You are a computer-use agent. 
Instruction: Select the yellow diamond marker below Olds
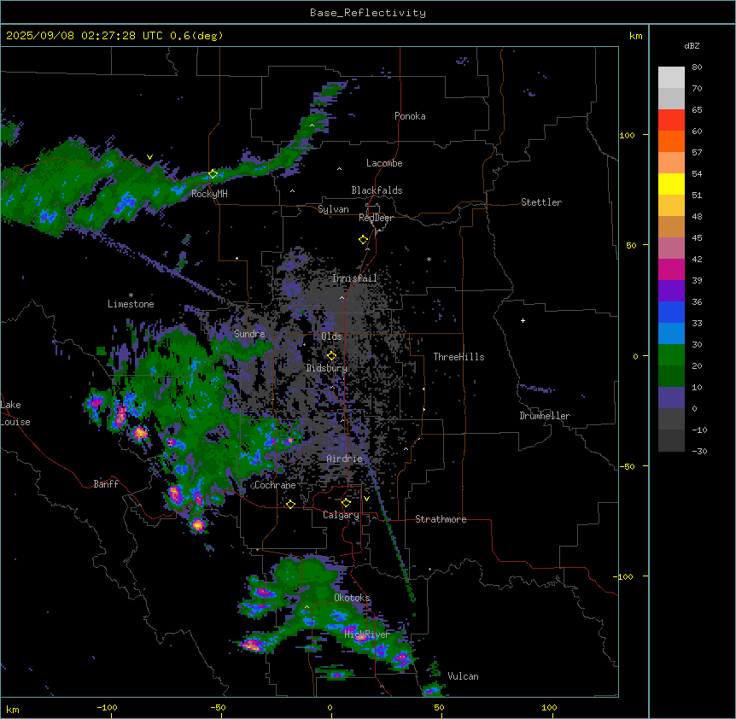click(331, 356)
